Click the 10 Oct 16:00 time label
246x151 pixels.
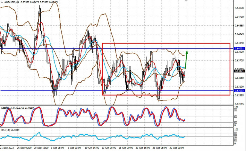[x=92, y=148]
